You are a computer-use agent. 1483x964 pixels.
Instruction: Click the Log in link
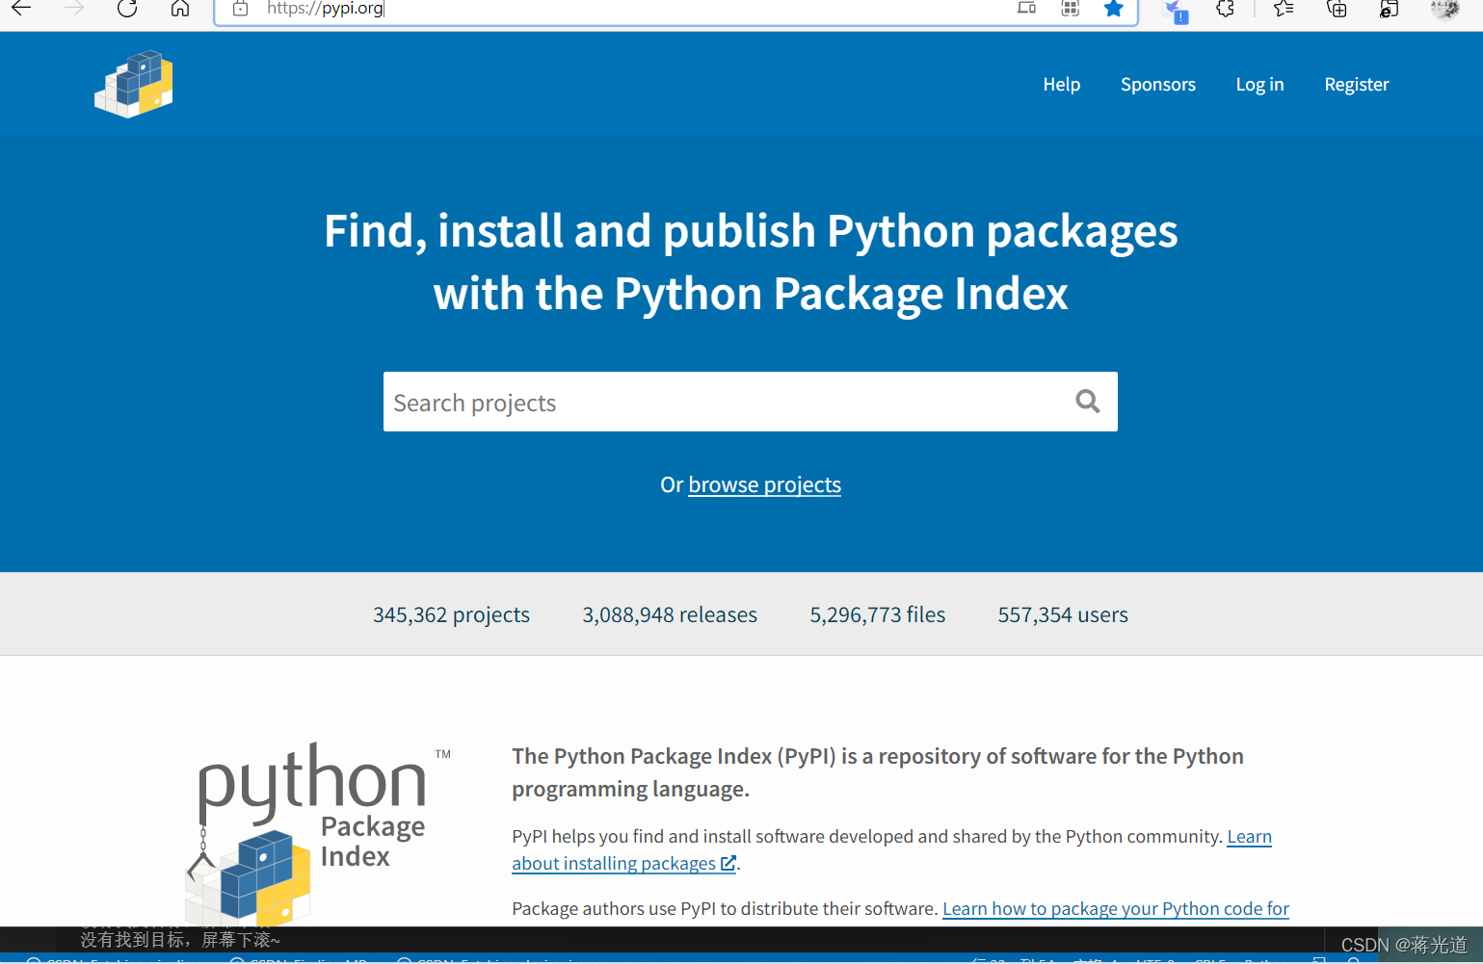coord(1259,84)
